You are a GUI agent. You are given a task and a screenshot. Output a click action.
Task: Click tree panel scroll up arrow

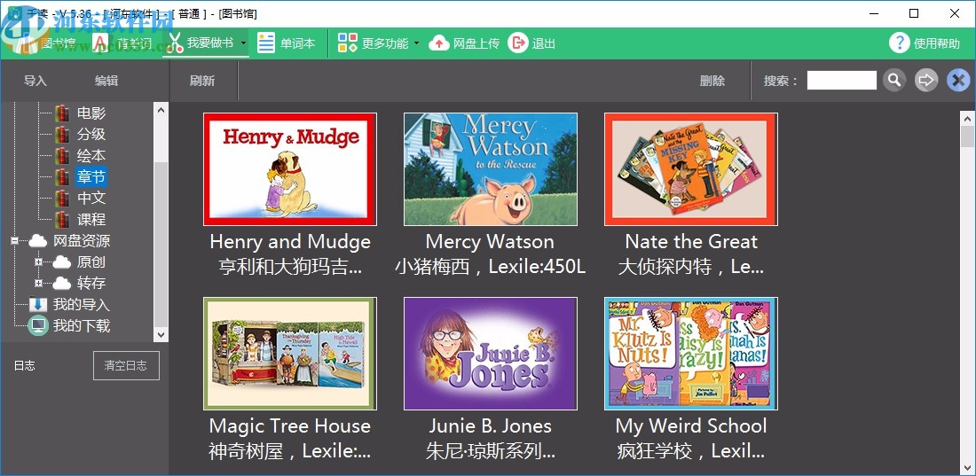[161, 110]
